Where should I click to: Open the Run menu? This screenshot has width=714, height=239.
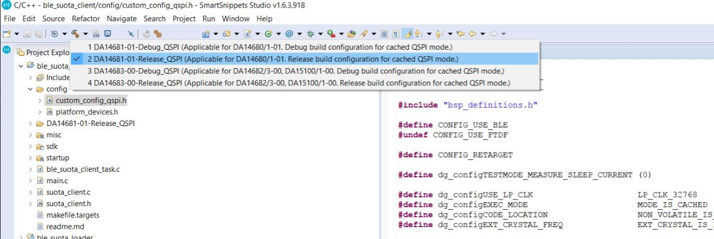[x=209, y=18]
